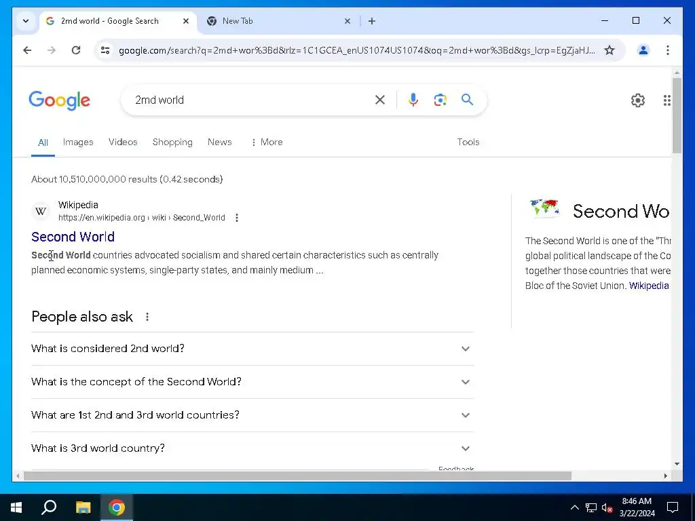Switch to Shopping results tab
695x521 pixels.
tap(172, 142)
